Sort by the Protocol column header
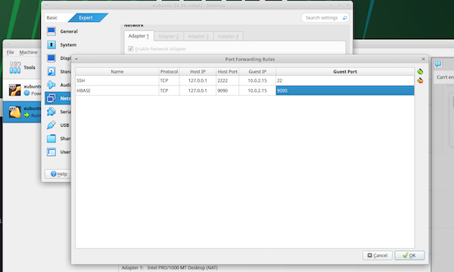Screen dimensions: 454x272 169,71
